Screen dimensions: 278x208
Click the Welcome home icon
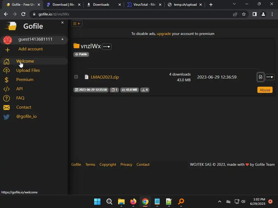(x=7, y=61)
